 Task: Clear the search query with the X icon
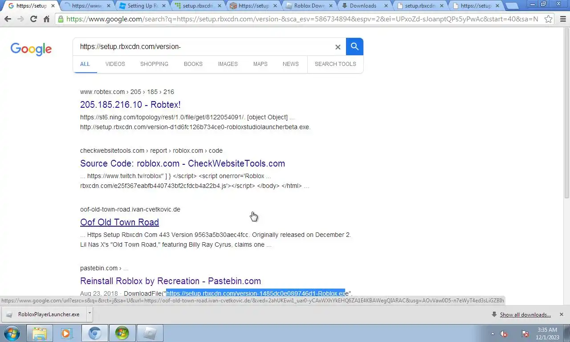click(338, 47)
